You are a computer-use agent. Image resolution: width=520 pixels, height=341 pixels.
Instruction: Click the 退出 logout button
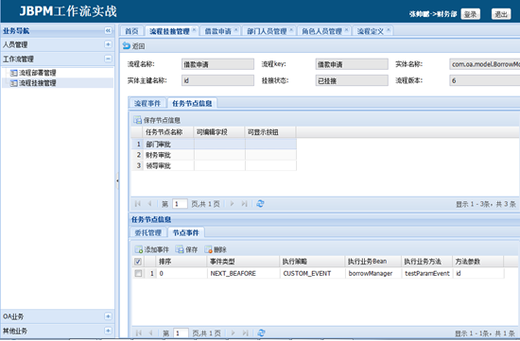(x=501, y=14)
